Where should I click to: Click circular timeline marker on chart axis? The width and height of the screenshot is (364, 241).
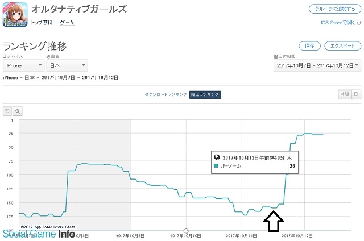[x=186, y=231]
